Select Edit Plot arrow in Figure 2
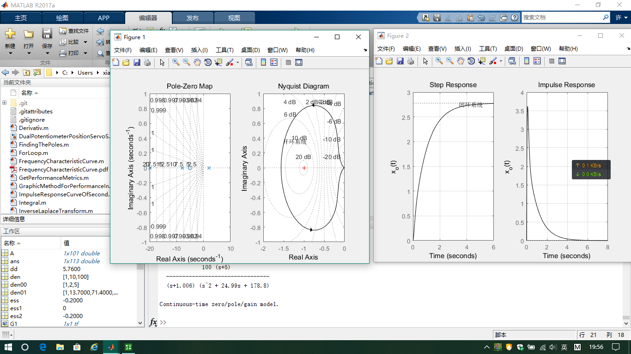Screen dimensions: 631x354 (x=425, y=61)
